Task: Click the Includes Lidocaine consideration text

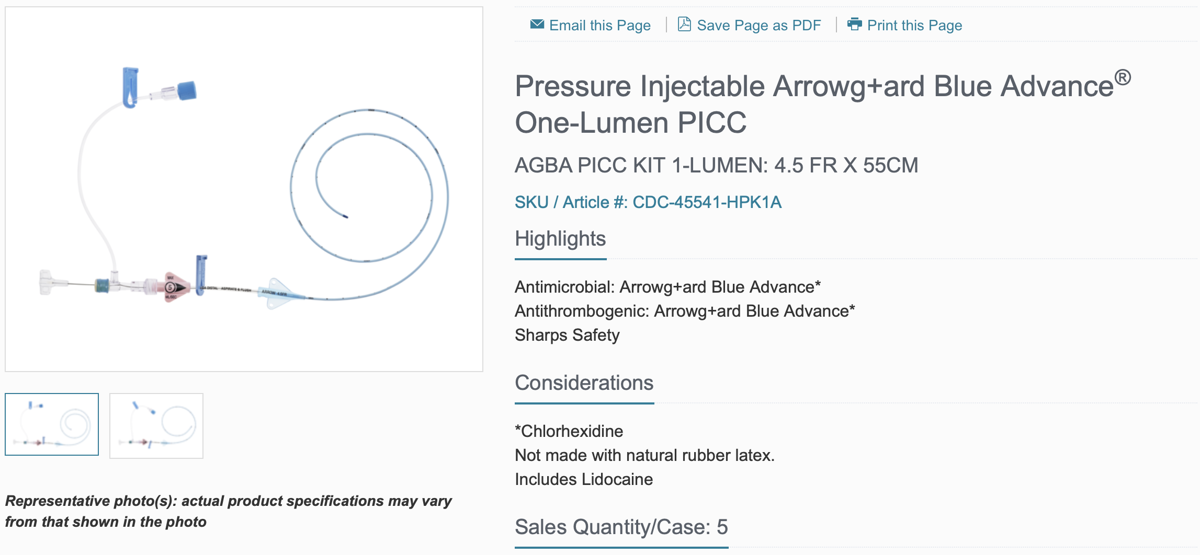Action: tap(584, 479)
